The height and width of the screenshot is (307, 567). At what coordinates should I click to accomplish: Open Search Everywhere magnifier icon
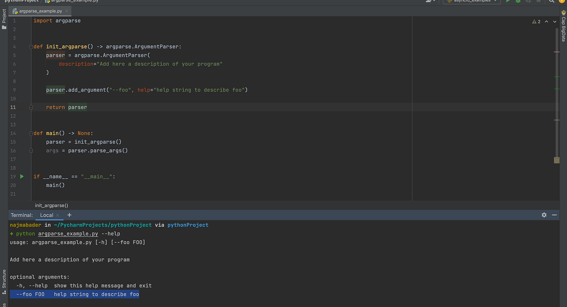click(552, 1)
